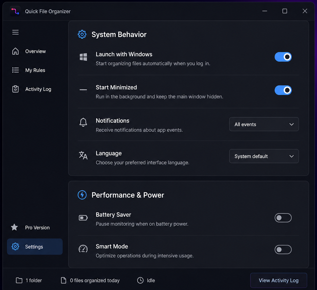This screenshot has width=317, height=290.
Task: Click the 'Quick File Organizer' window title
Action: point(48,11)
